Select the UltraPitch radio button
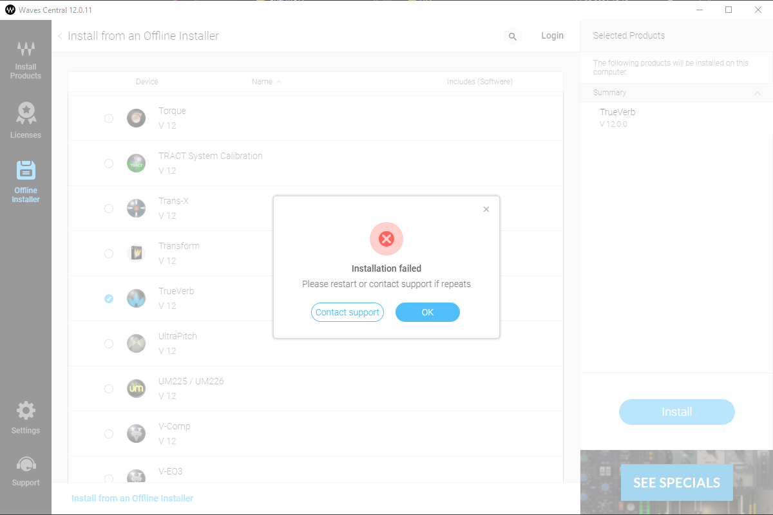Screen dimensions: 773x515 point(109,344)
